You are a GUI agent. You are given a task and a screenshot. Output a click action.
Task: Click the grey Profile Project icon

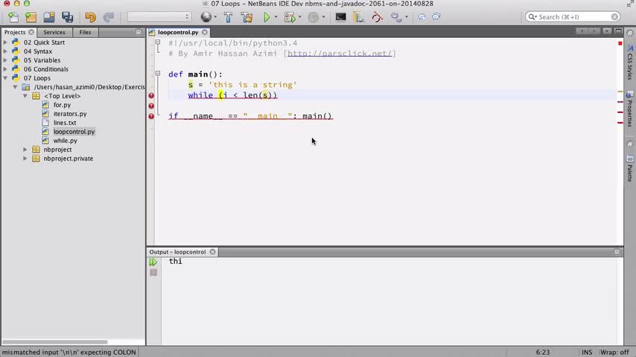click(313, 17)
